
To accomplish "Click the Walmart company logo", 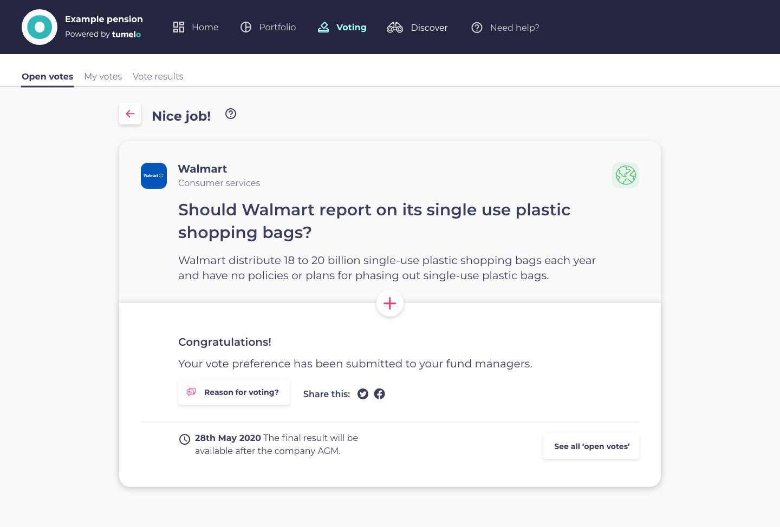I will pos(154,176).
